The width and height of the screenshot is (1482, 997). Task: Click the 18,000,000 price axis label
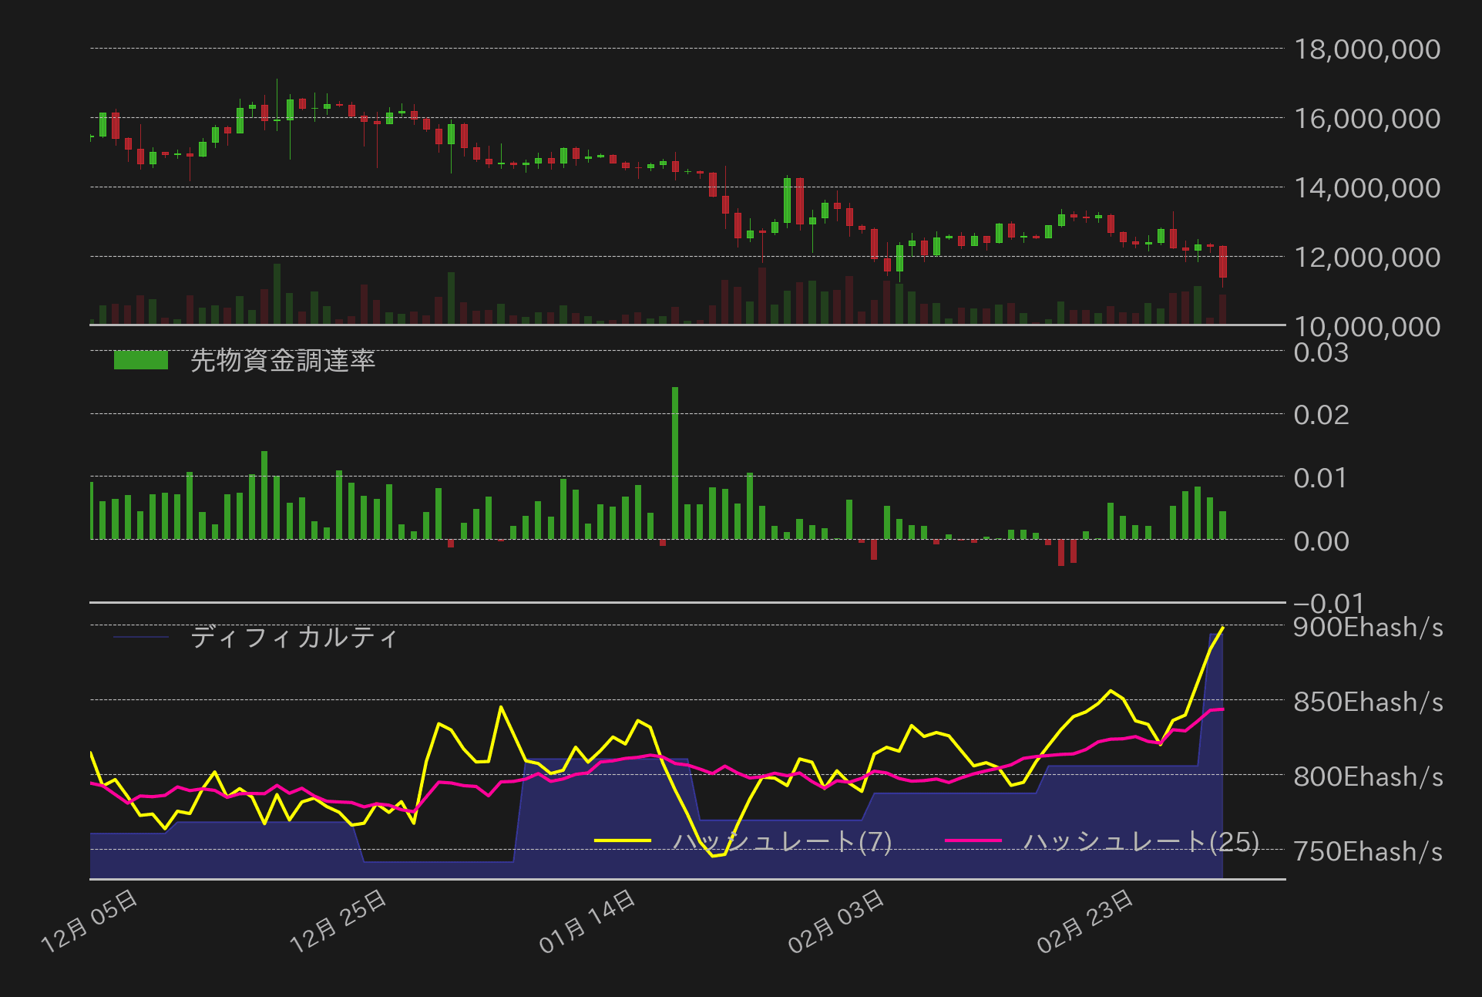[1366, 49]
